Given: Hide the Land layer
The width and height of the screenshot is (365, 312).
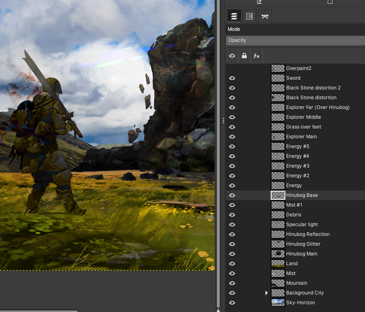Looking at the screenshot, I should tap(232, 264).
